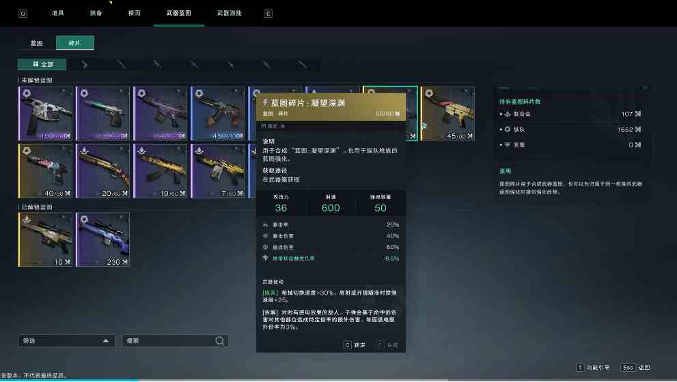Select the blue AK rifle fragment card

[218, 114]
